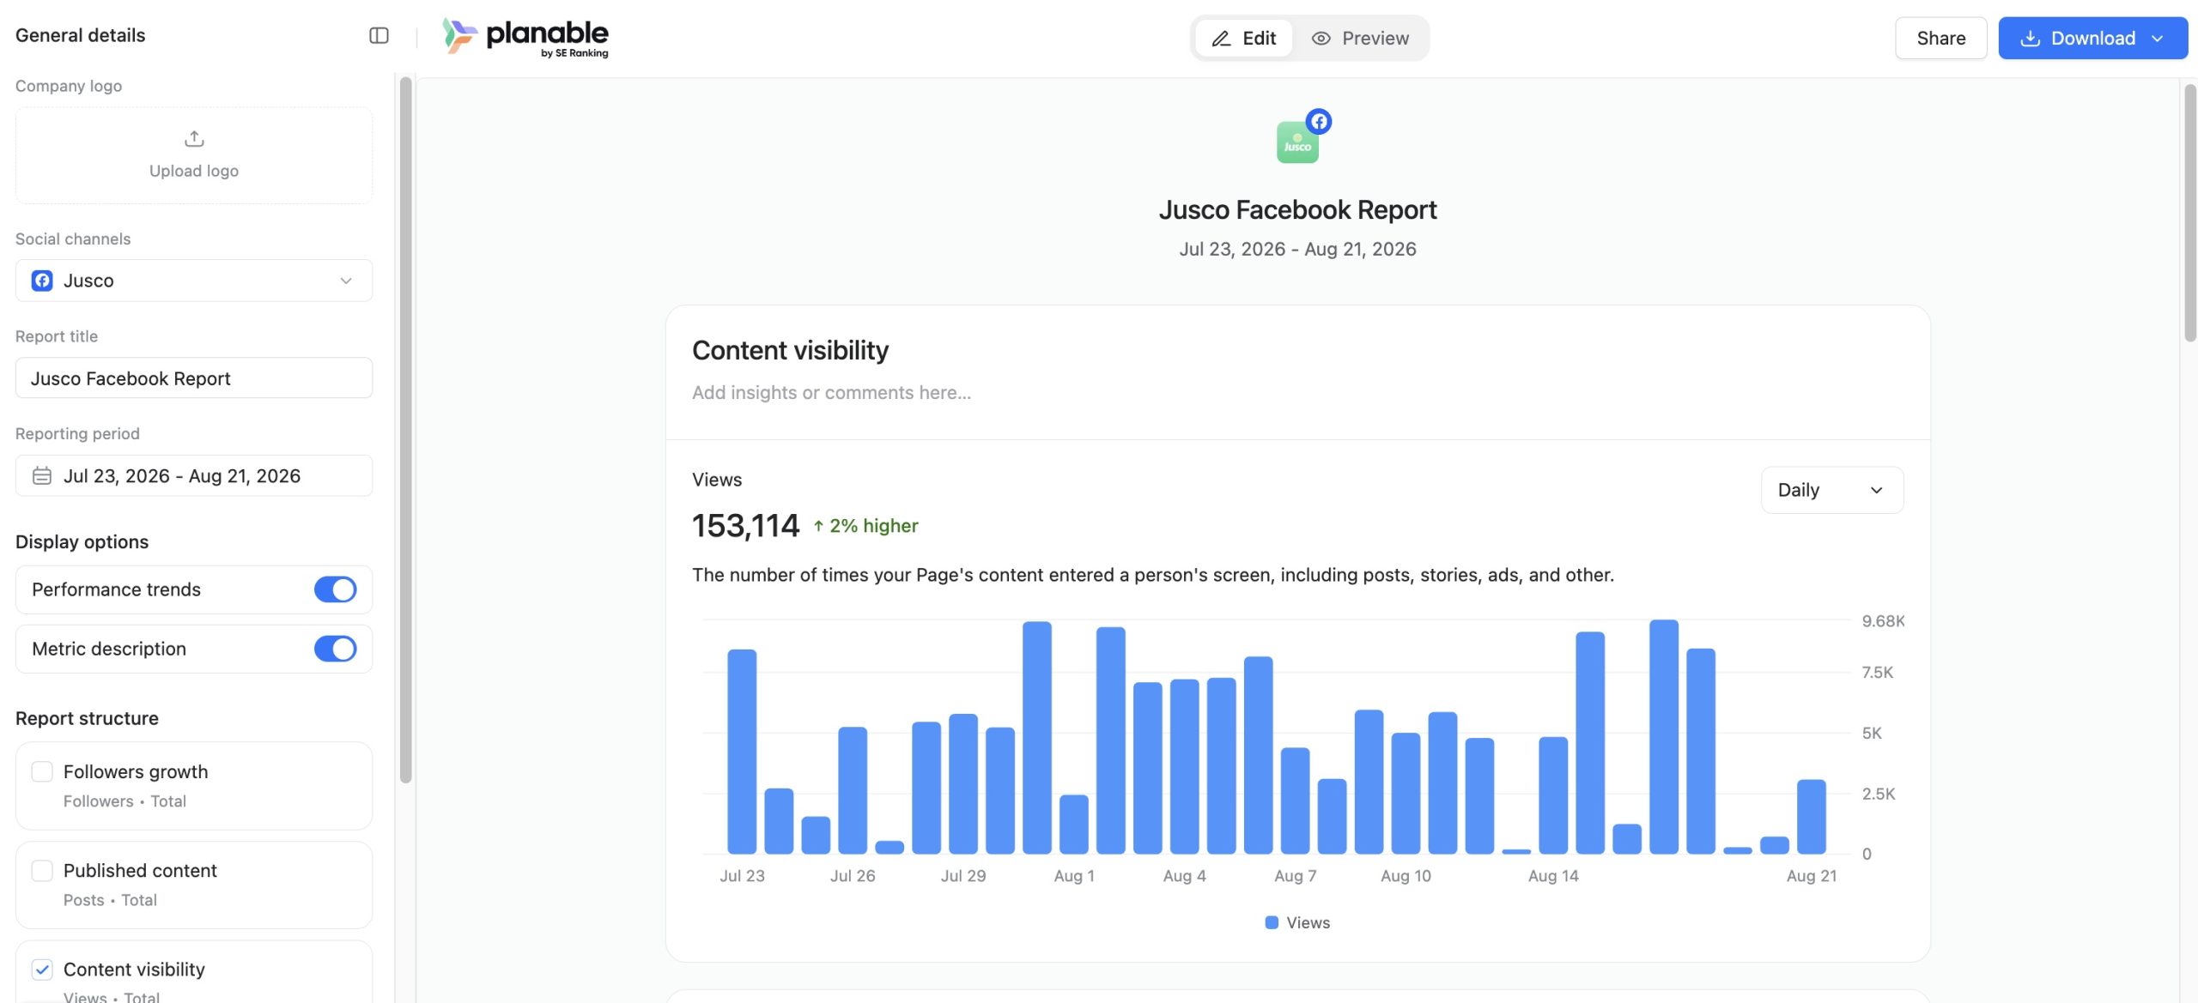Click the 153,114 views total

pyautogui.click(x=745, y=526)
